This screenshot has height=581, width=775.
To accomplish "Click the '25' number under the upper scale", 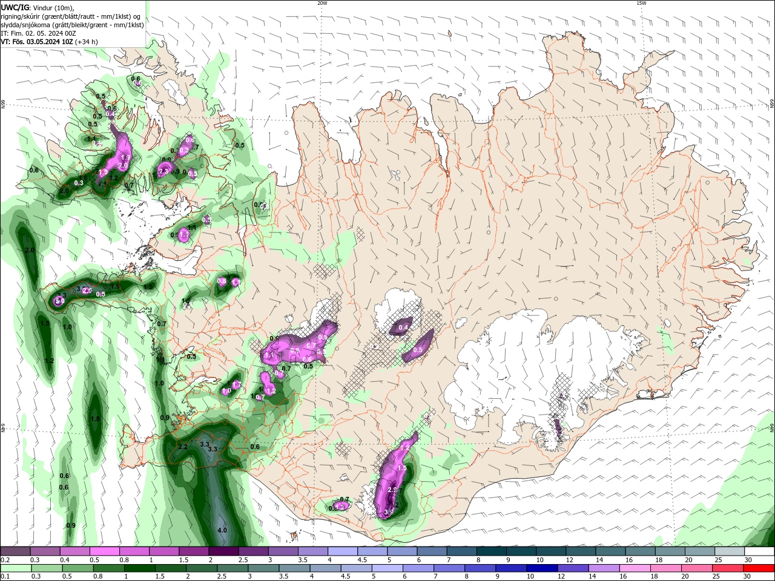I will click(x=719, y=560).
